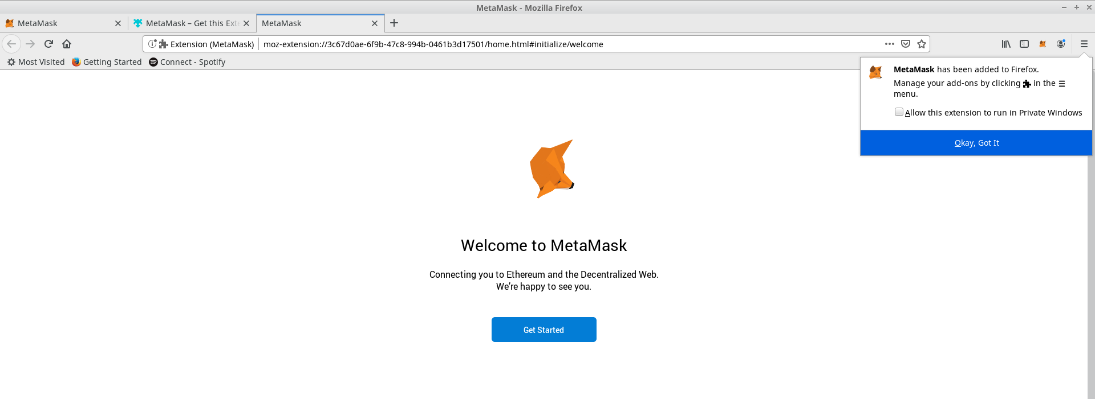This screenshot has width=1095, height=399.
Task: Save page to Pocket icon
Action: pyautogui.click(x=906, y=44)
